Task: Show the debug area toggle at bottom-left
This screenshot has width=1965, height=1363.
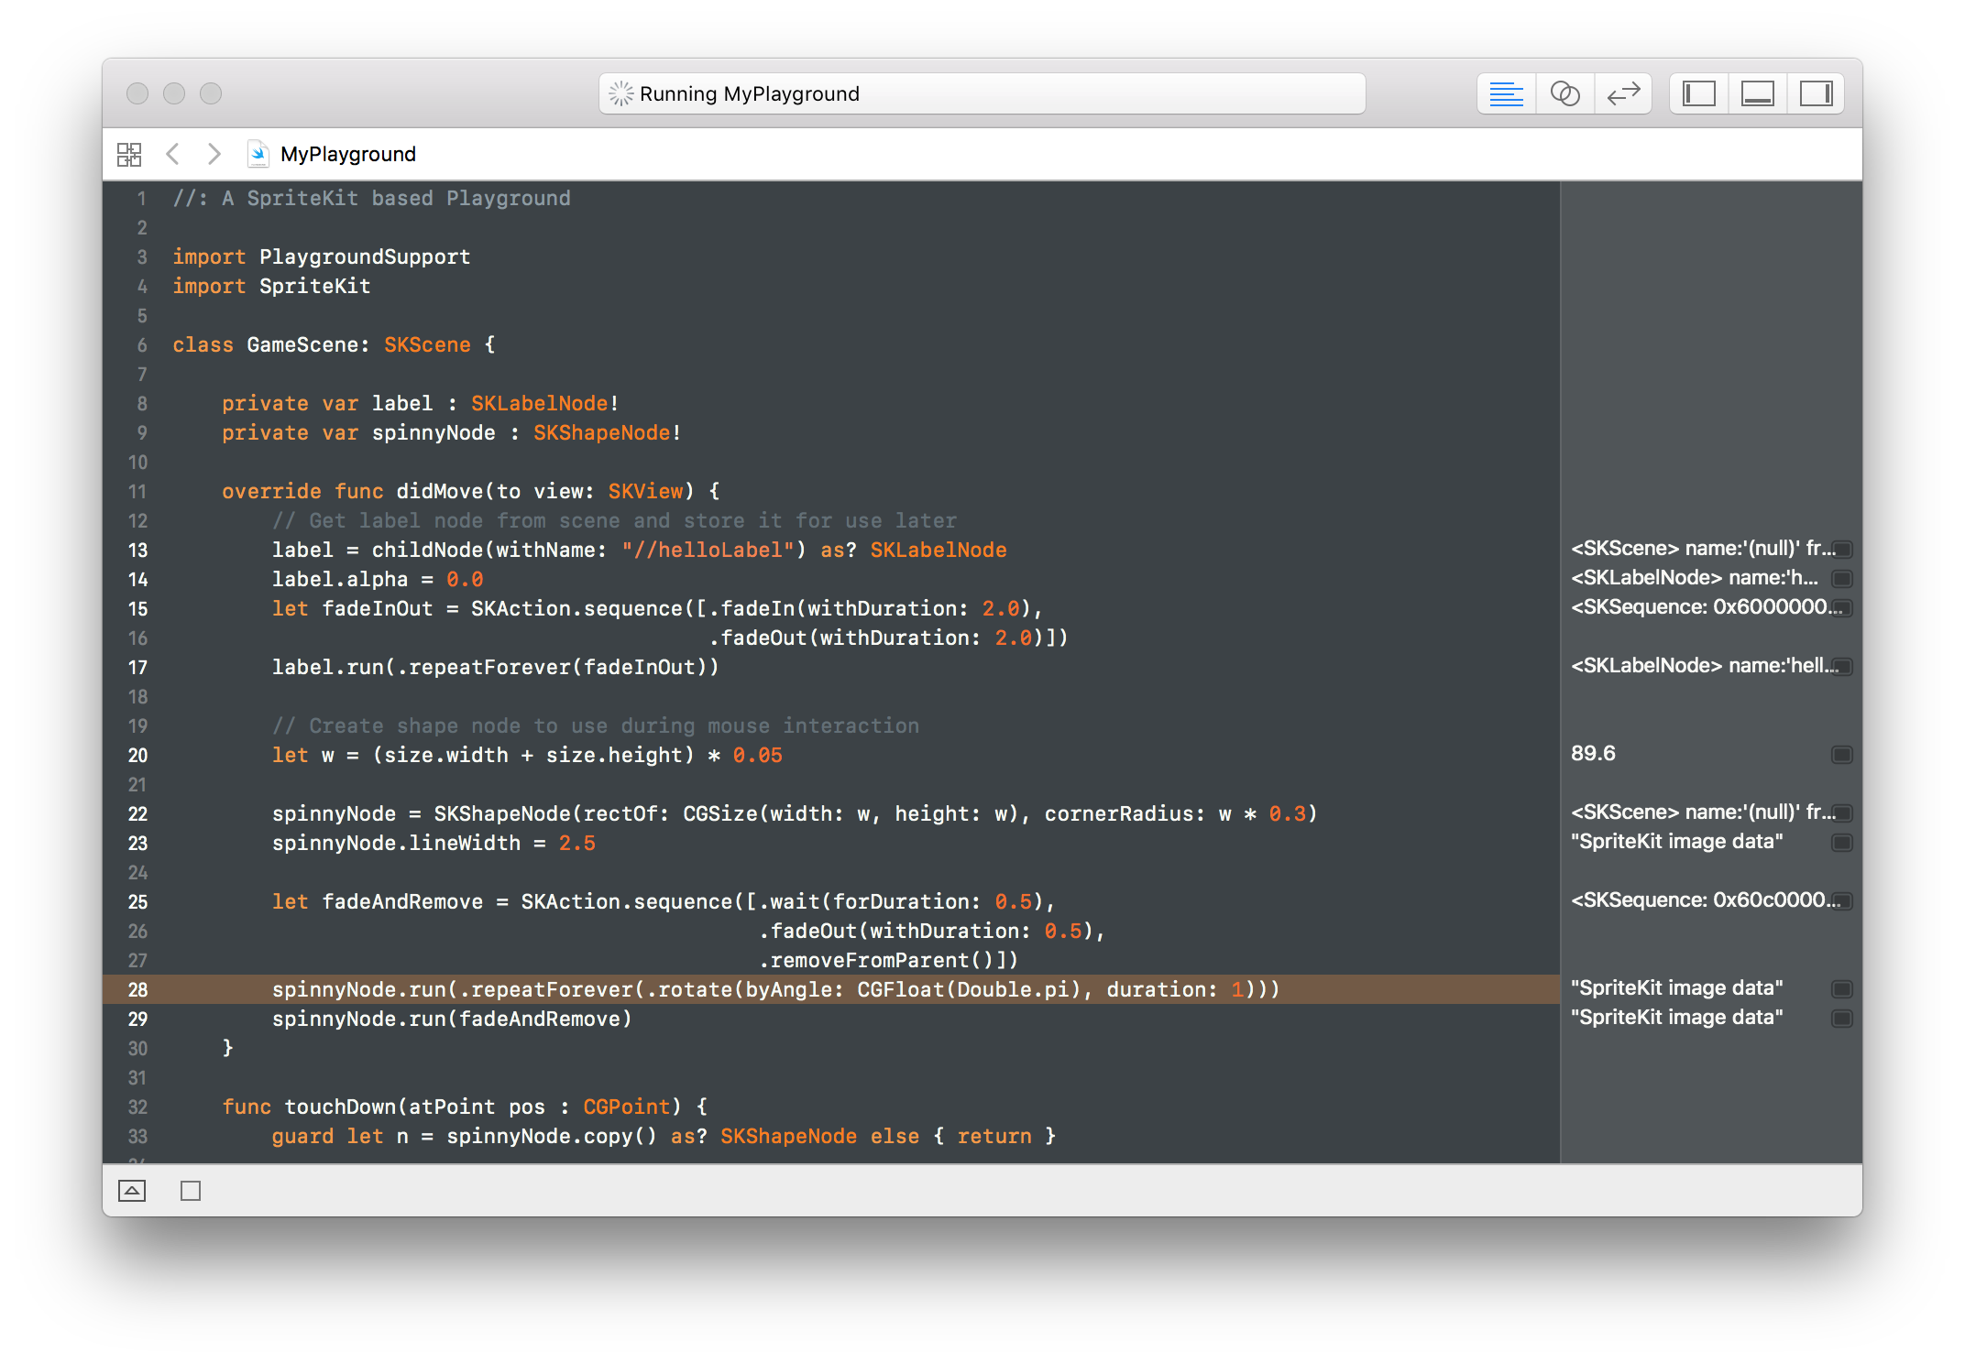Action: pyautogui.click(x=132, y=1191)
